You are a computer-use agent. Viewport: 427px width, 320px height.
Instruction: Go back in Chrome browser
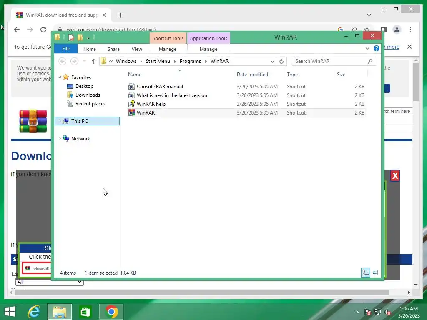tap(17, 30)
